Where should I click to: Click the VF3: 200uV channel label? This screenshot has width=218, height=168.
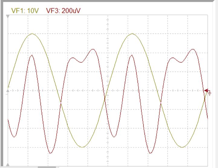pyautogui.click(x=63, y=11)
